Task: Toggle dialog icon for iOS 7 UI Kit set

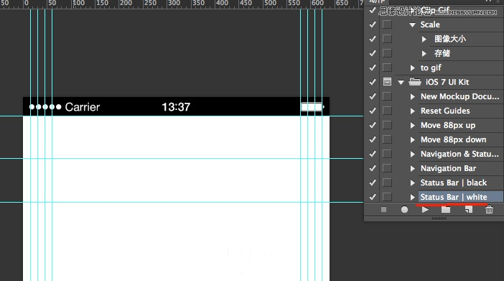Action: tap(387, 82)
